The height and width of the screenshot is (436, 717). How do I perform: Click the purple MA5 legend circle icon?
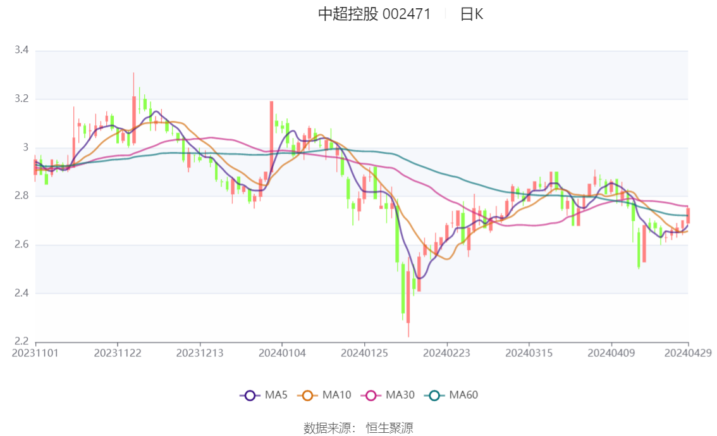[250, 396]
